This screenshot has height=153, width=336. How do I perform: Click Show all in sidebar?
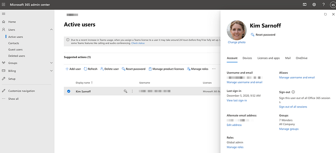13,99
